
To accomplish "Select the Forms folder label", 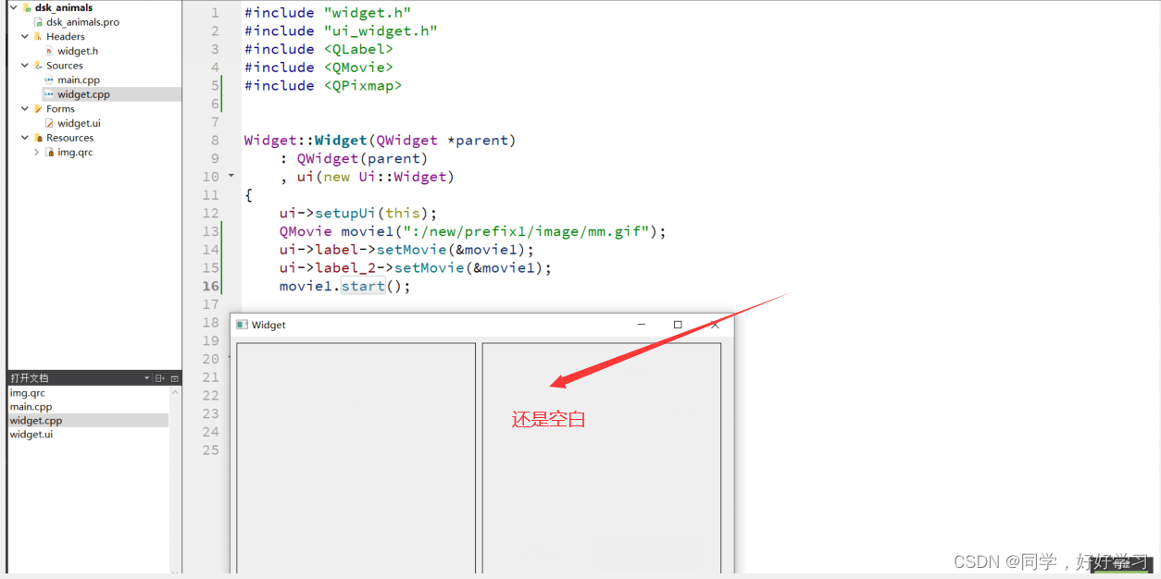I will 61,108.
